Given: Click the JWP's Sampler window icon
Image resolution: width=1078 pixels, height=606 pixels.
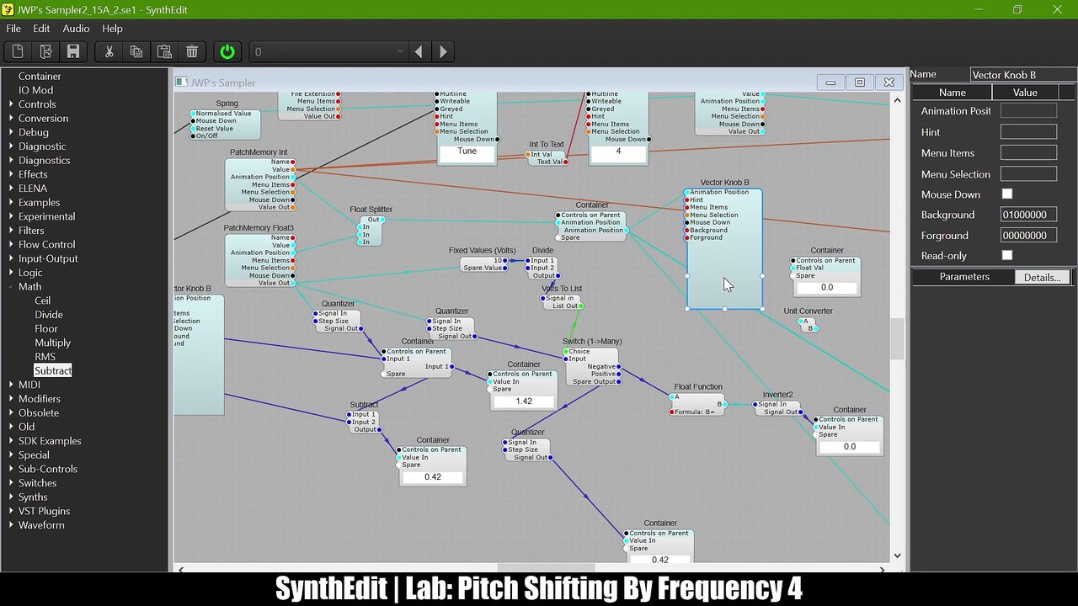Looking at the screenshot, I should 181,82.
